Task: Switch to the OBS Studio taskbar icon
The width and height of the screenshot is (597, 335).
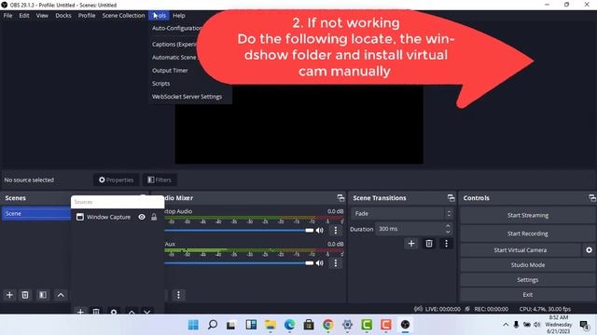Action: point(405,325)
